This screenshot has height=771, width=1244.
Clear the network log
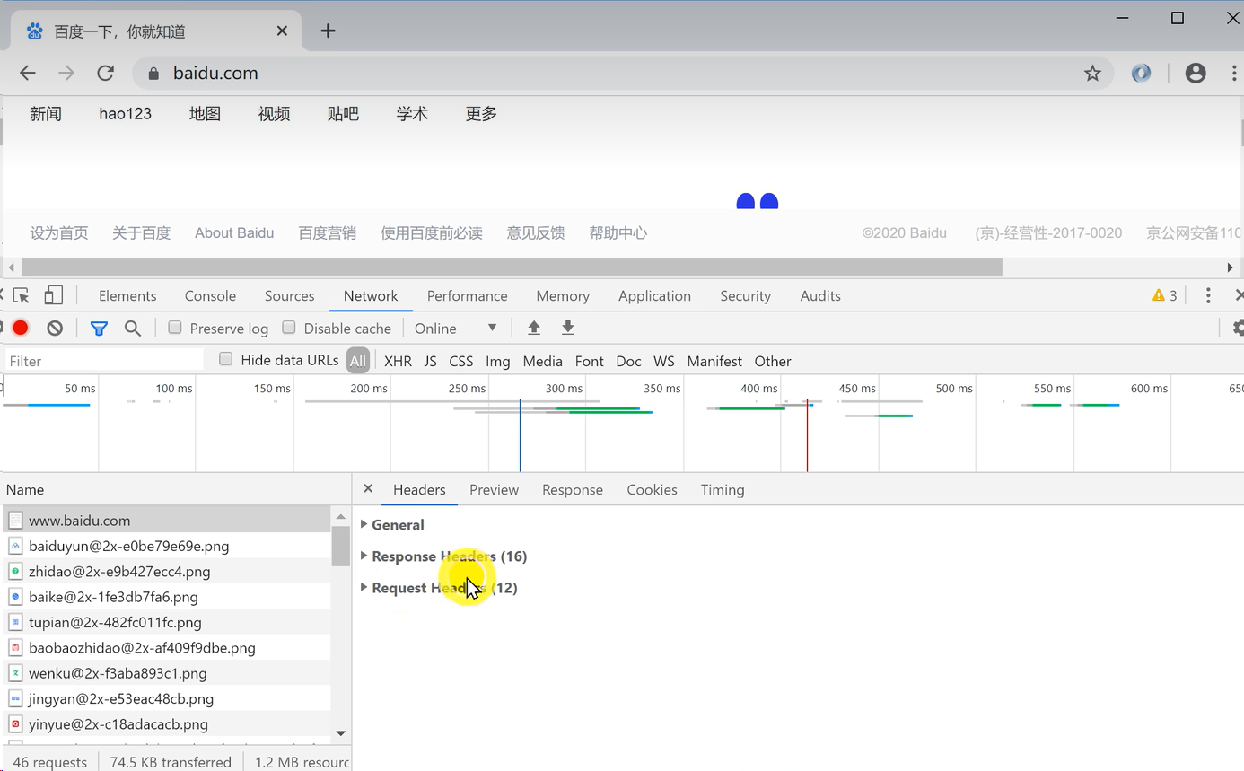[x=55, y=329]
